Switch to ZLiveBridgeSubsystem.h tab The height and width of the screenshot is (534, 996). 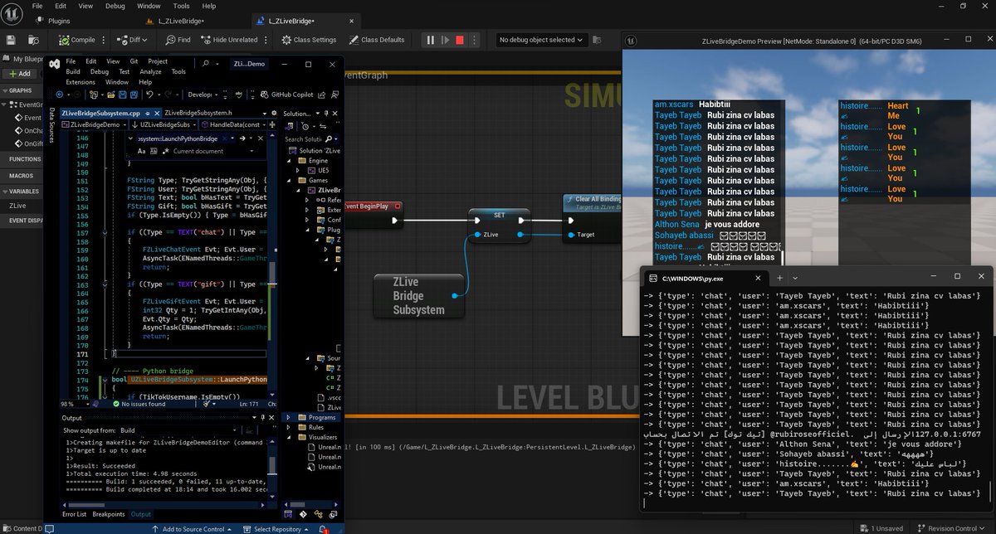point(198,112)
